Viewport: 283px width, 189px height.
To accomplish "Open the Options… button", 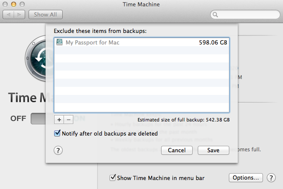I will pos(245,177).
